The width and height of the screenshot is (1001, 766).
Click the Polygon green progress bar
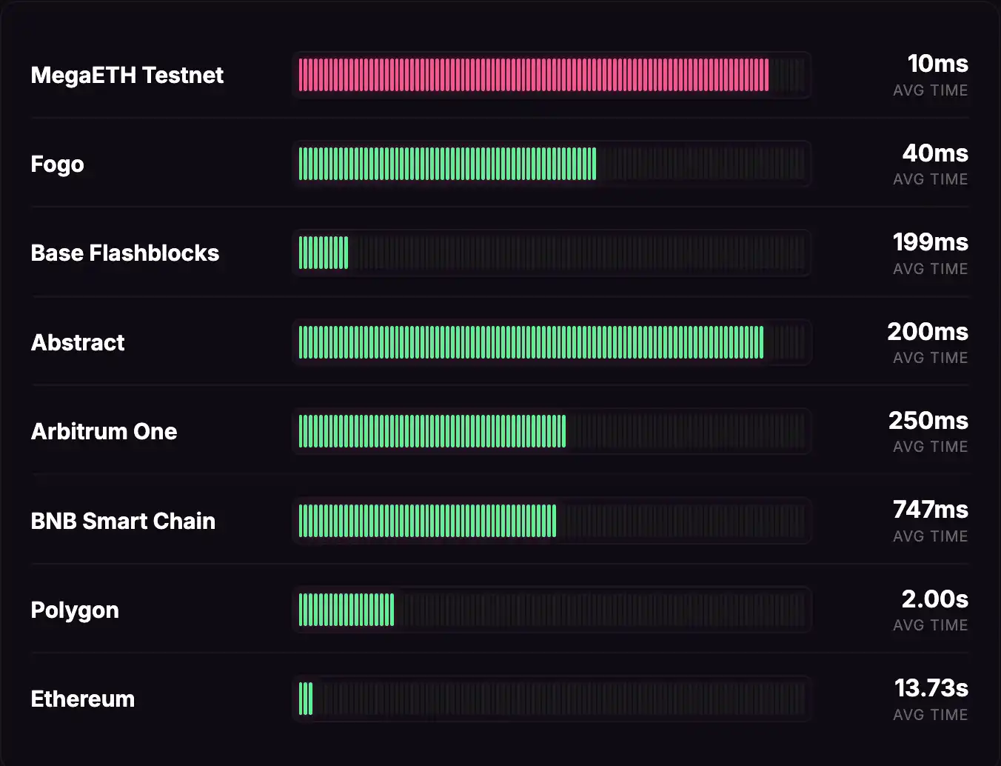click(x=346, y=610)
